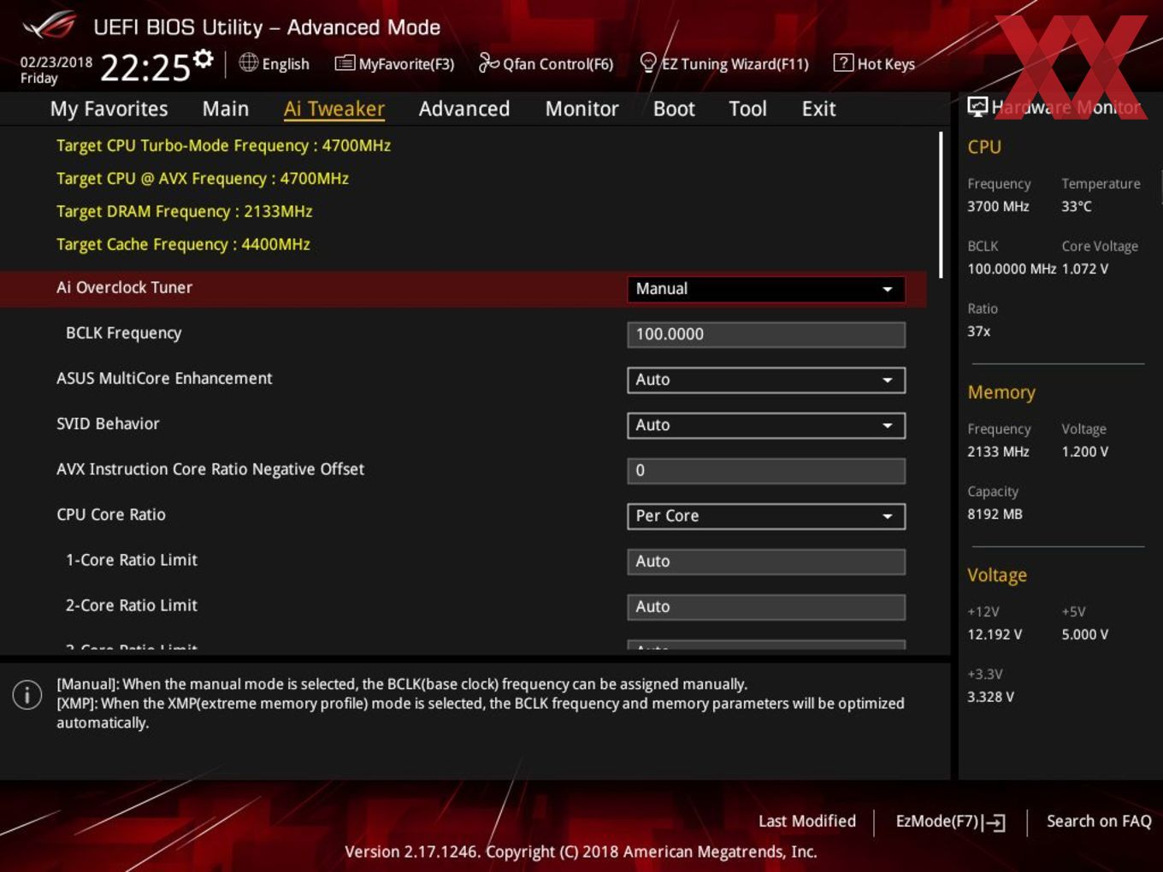The height and width of the screenshot is (872, 1163).
Task: Click Target CPU Turbo-Mode Frequency text
Action: [x=223, y=145]
